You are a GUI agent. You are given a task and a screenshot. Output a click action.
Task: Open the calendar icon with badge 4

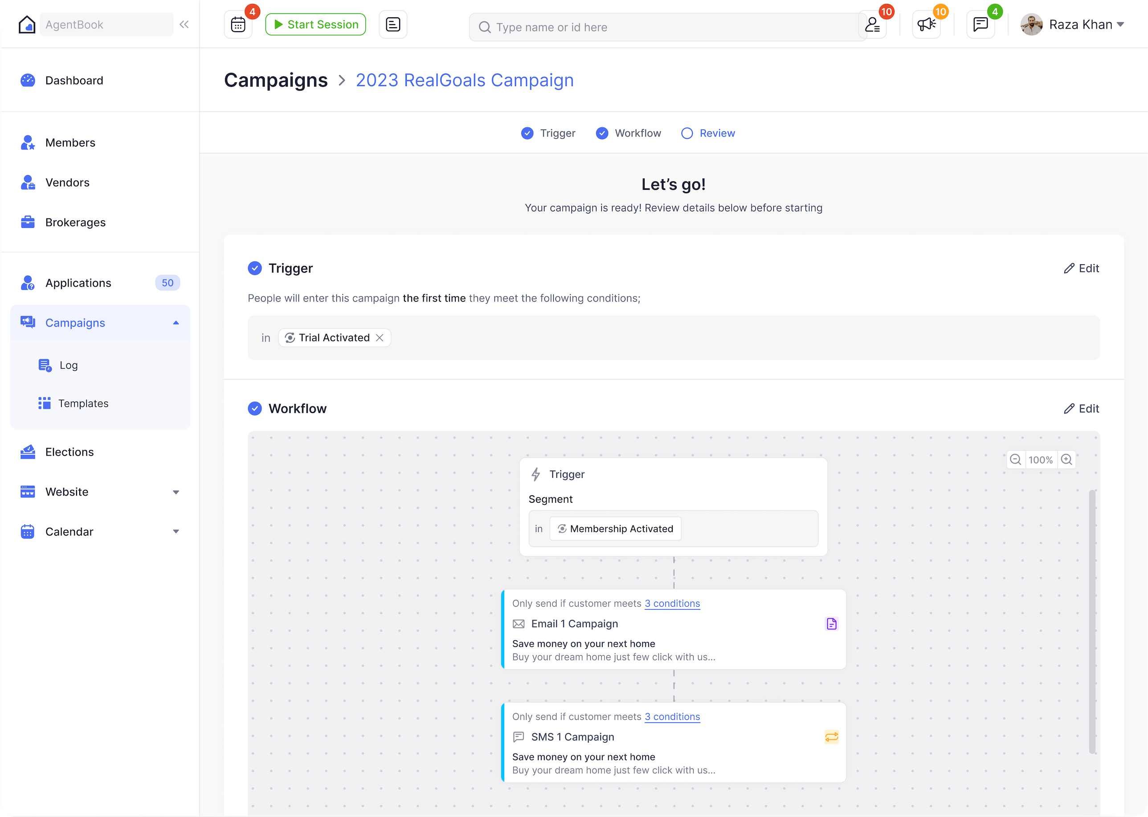coord(238,25)
